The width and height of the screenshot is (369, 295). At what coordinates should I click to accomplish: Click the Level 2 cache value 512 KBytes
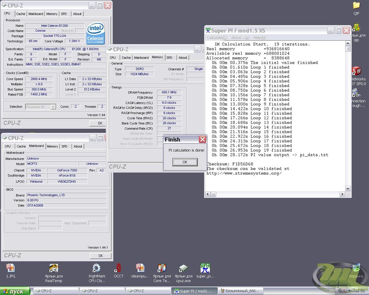tap(92, 89)
